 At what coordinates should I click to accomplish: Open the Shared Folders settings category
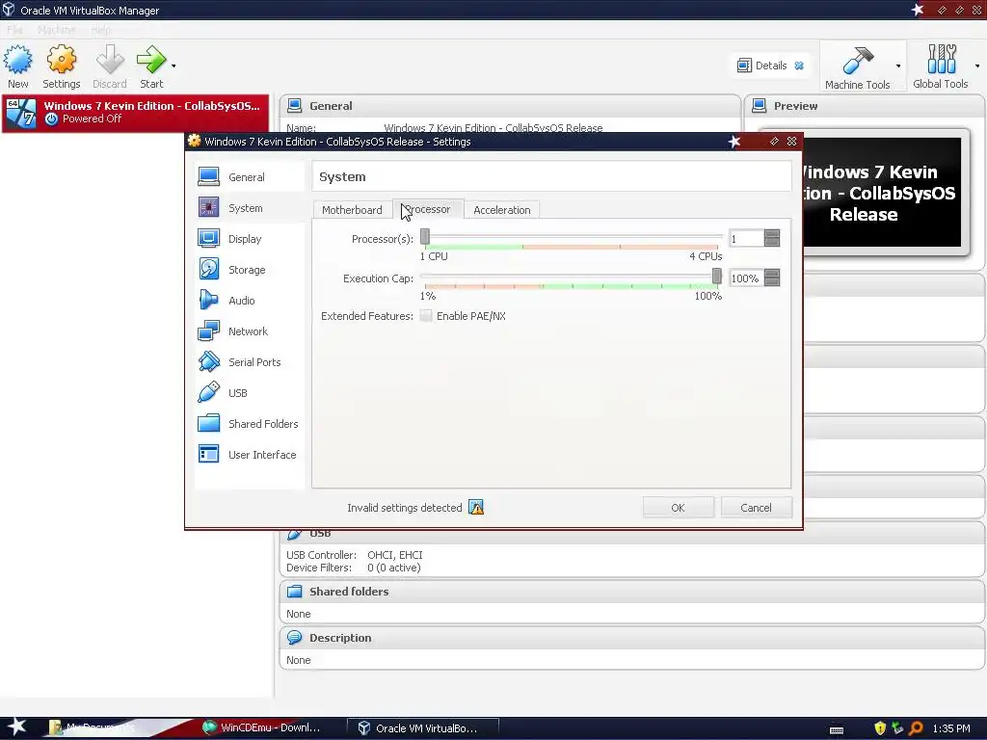click(x=250, y=424)
